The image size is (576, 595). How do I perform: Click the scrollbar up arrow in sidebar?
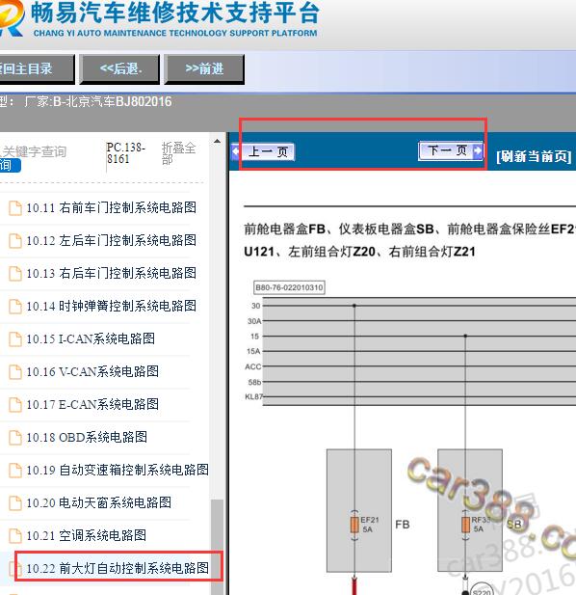point(217,141)
